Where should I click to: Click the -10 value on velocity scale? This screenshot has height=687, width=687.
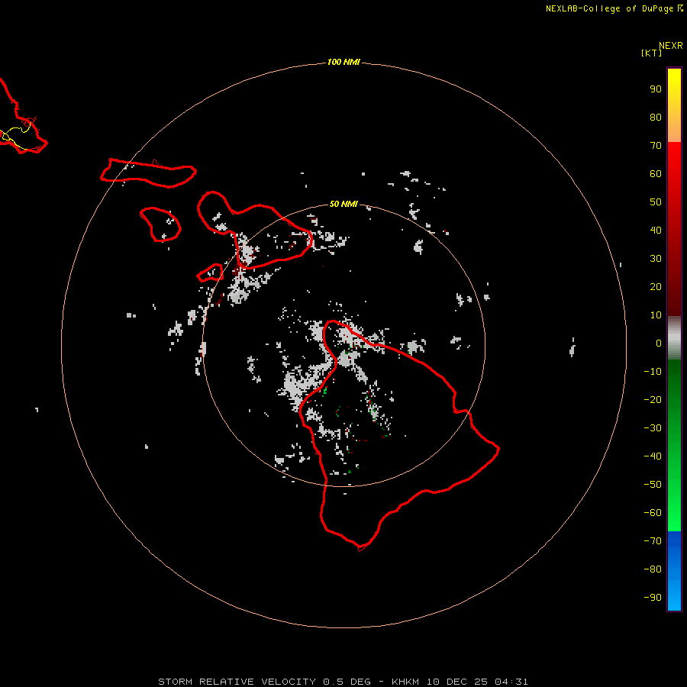click(653, 372)
